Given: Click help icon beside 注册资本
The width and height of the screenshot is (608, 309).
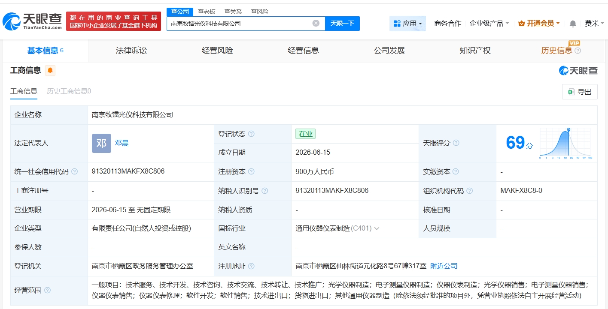Looking at the screenshot, I should 251,171.
